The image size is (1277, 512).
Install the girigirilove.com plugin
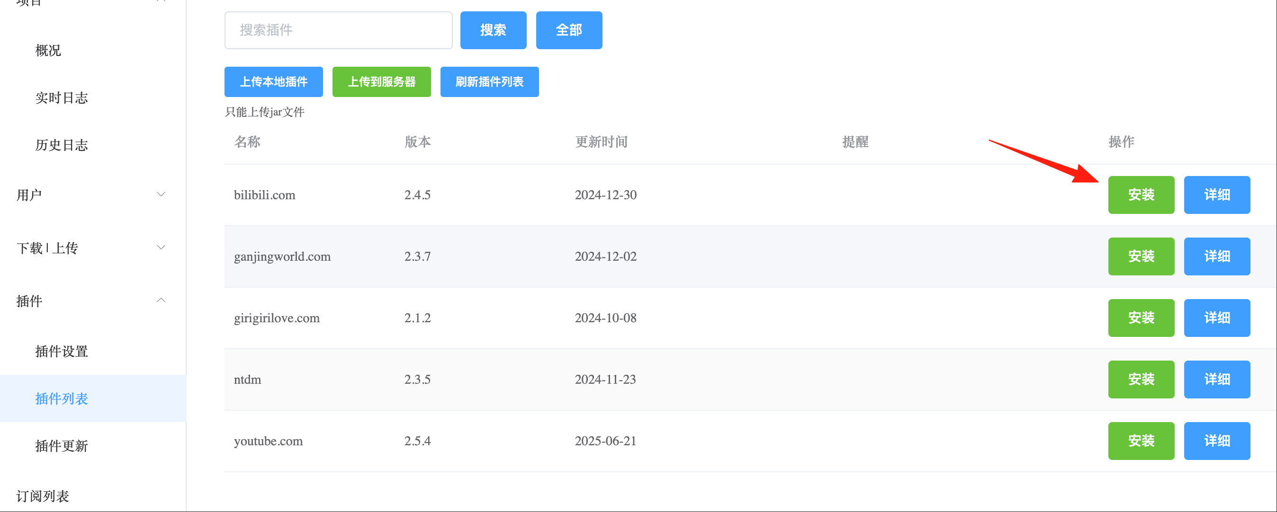click(x=1141, y=318)
